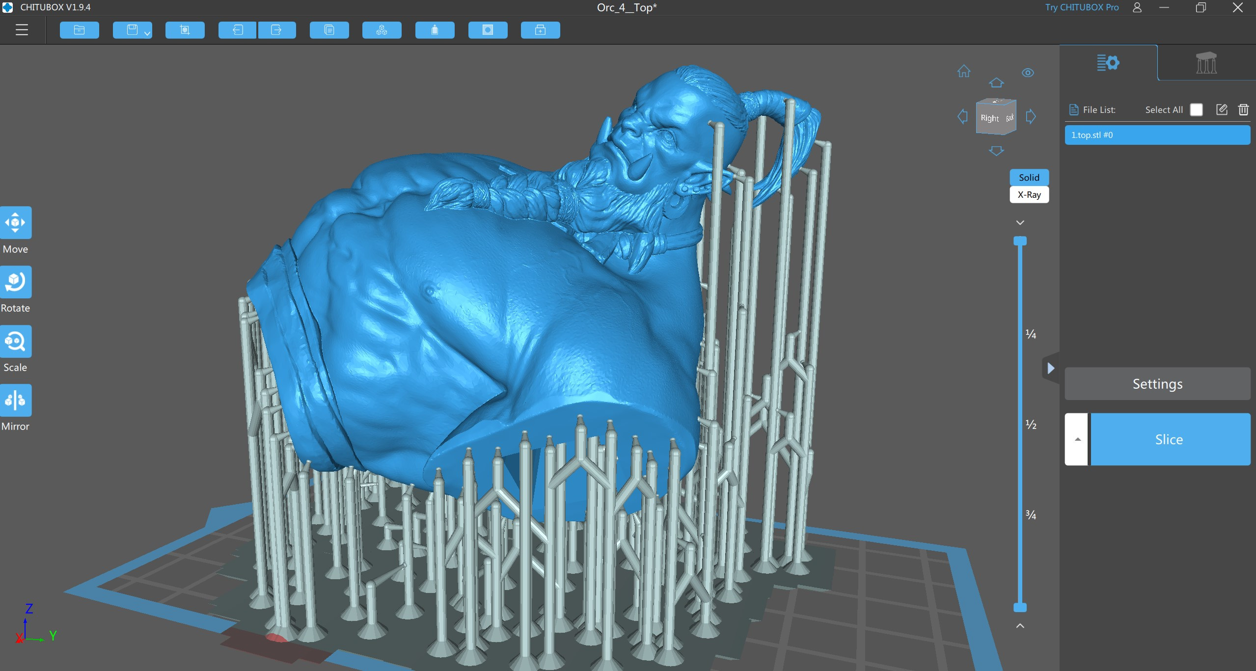Expand the save options dropdown arrow
This screenshot has height=671, width=1256.
(147, 33)
